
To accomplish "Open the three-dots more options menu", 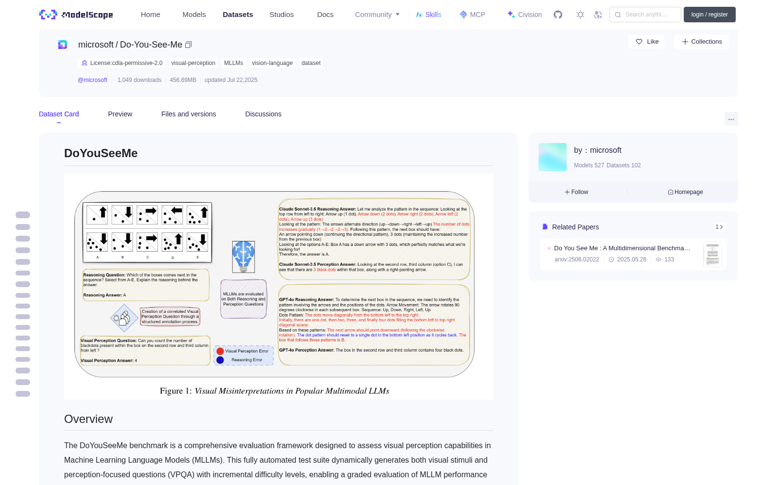I will point(731,119).
